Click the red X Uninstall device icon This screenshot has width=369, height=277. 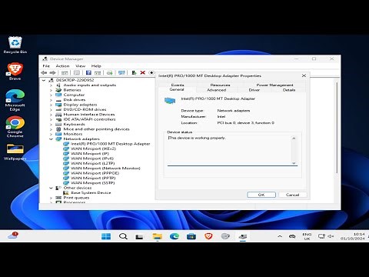143,73
